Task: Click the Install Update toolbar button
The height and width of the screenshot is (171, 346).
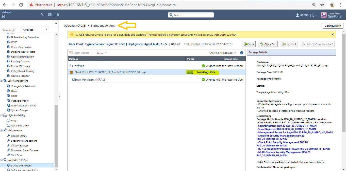Action: [79, 53]
